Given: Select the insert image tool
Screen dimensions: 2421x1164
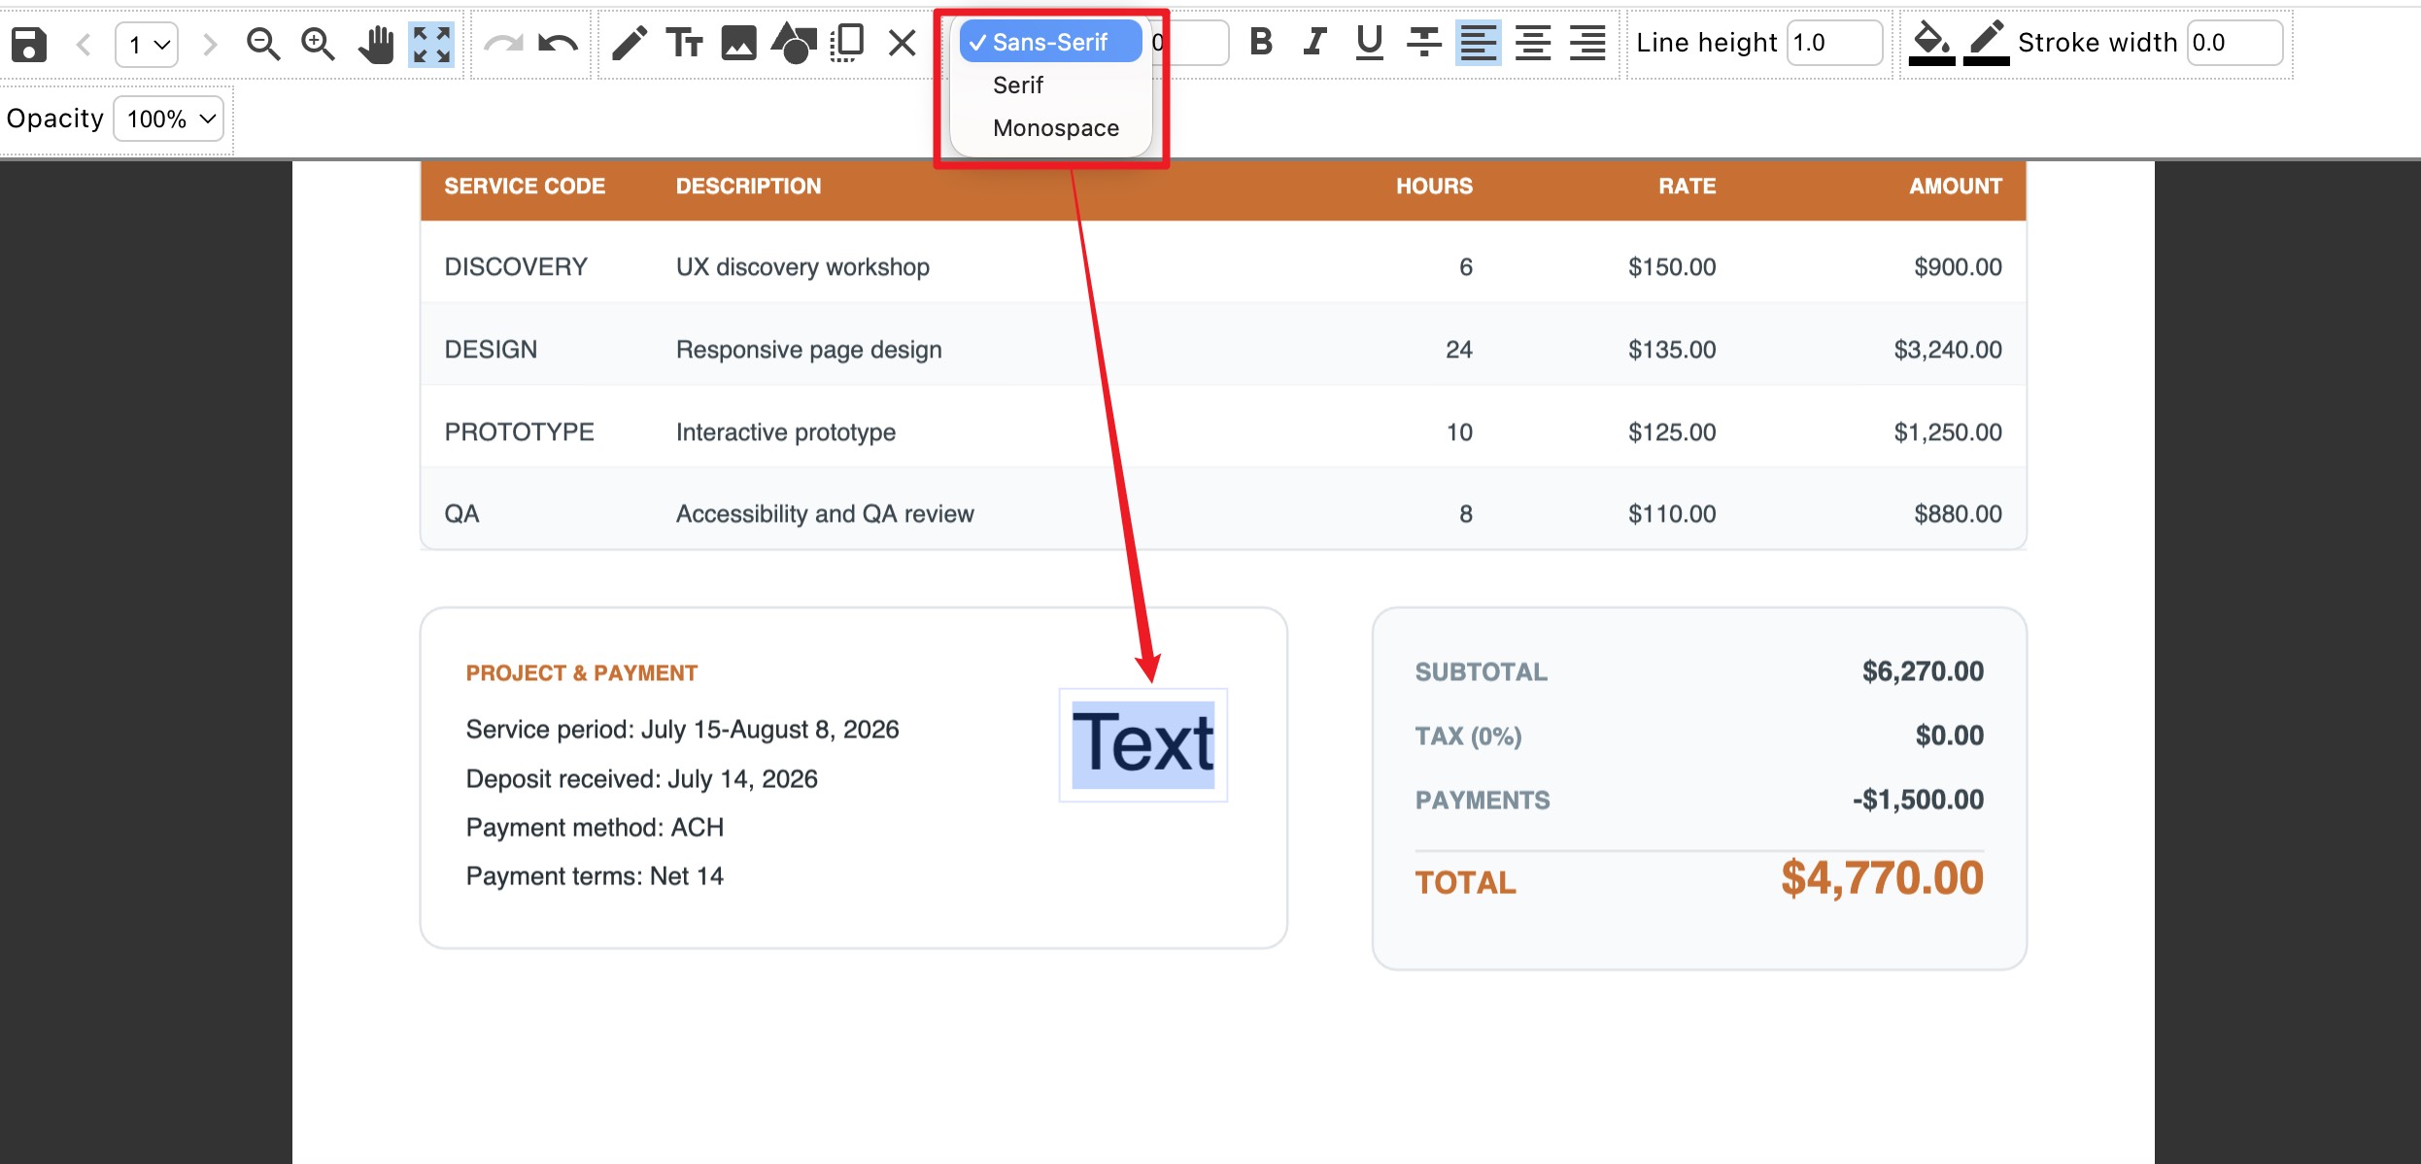Looking at the screenshot, I should pyautogui.click(x=738, y=43).
